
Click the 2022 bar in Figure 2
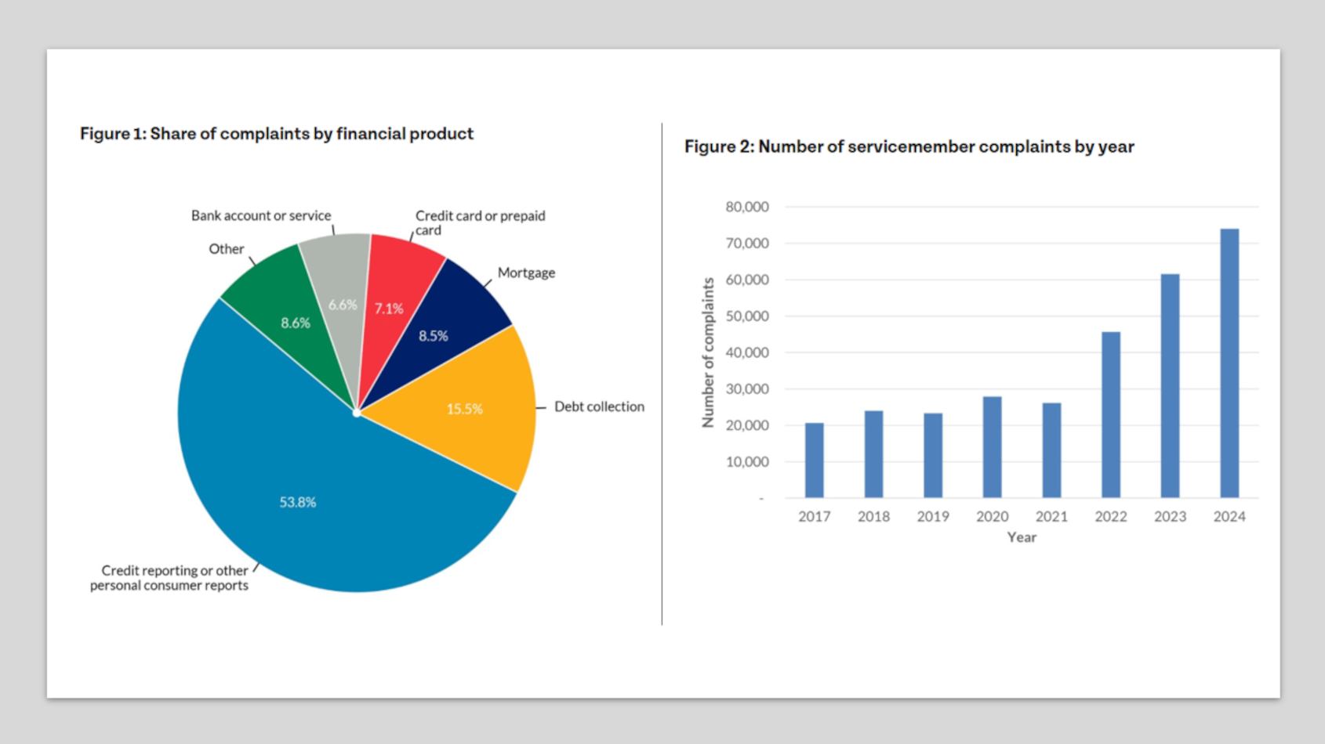1110,415
